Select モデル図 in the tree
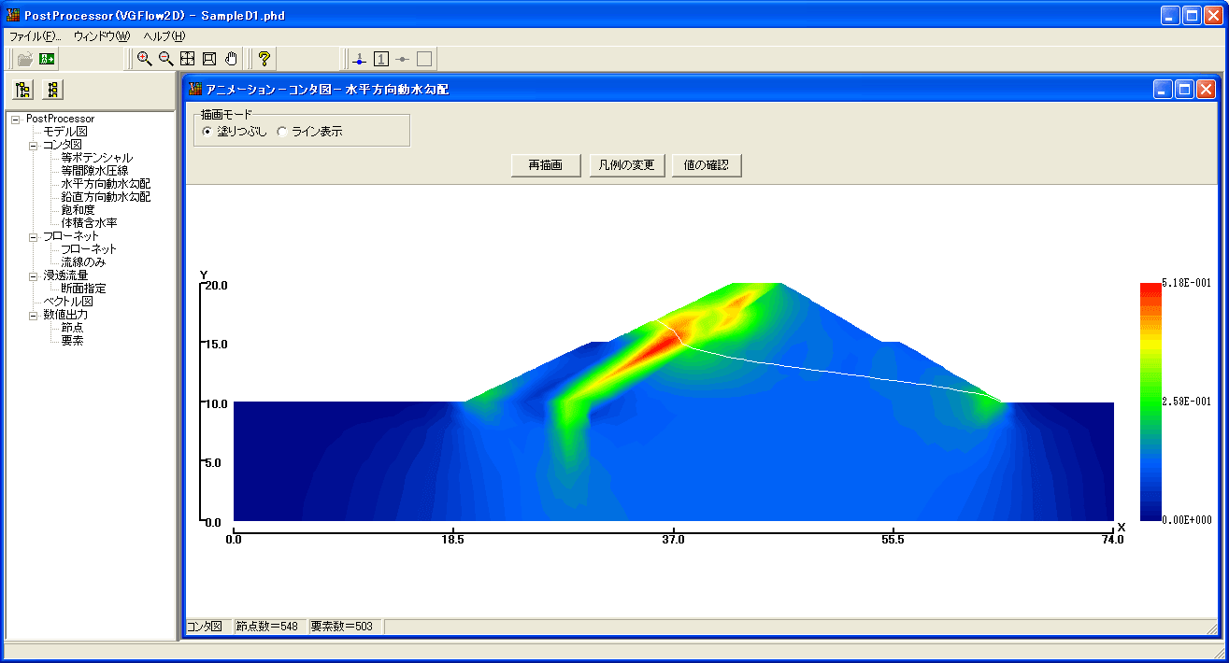1229x663 pixels. (x=64, y=132)
